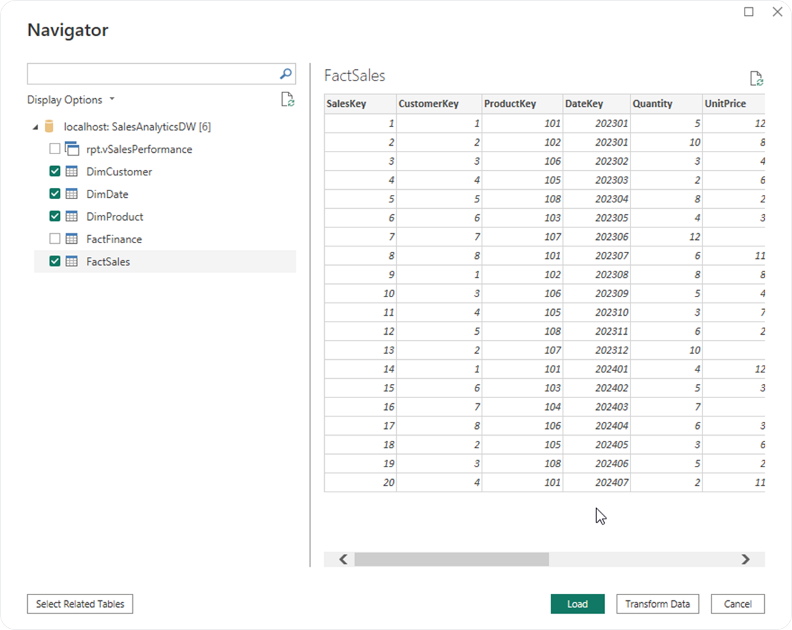Screen dimensions: 792x630
Task: Collapse the localhost: SalesAnalyticsDW node
Action: [x=36, y=127]
